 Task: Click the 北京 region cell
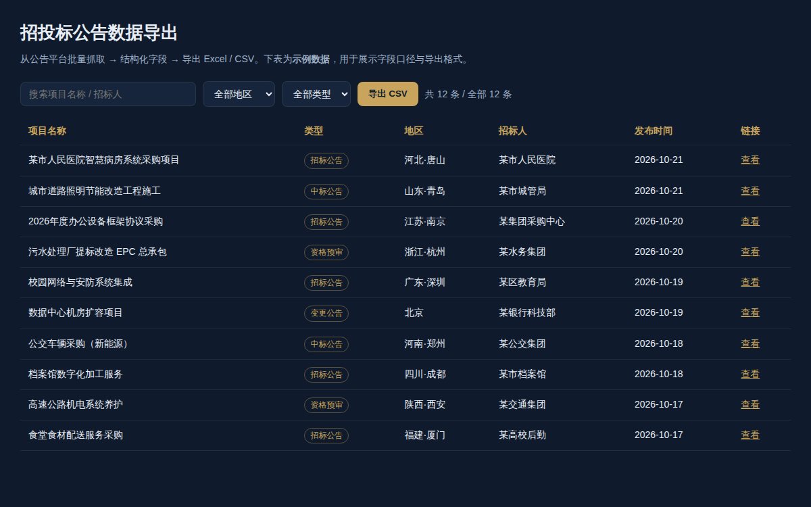(414, 313)
